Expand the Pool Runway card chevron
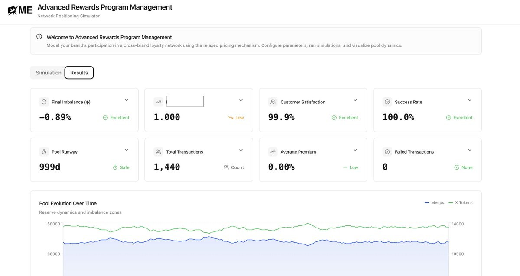The width and height of the screenshot is (520, 276). click(127, 150)
